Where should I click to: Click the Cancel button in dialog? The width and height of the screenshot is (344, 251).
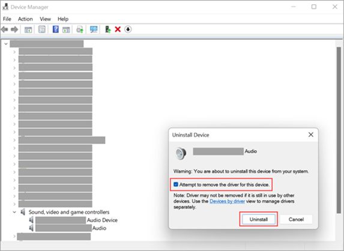tap(296, 219)
